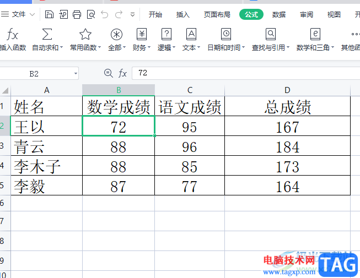360x278 pixels.
Task: Expand the 逻辑 dropdown arrow
Action: tap(174, 47)
